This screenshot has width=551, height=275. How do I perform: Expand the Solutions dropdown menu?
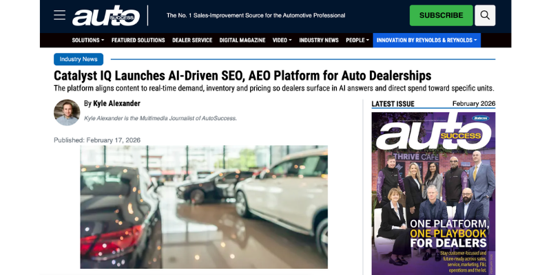[x=88, y=41]
